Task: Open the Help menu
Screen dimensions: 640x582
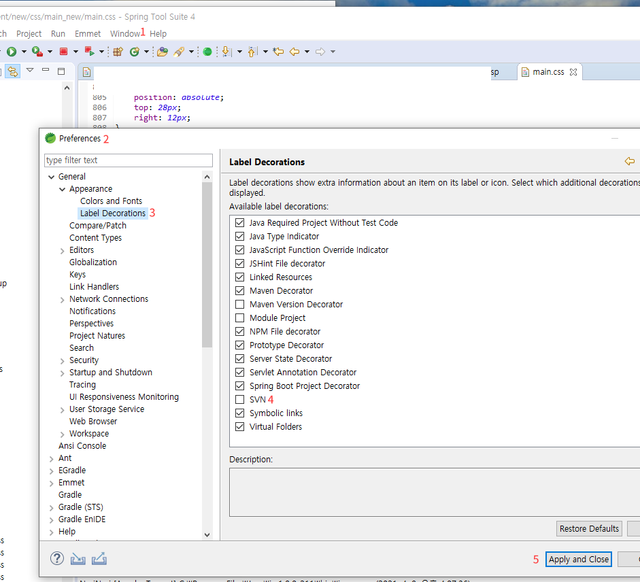Action: coord(158,34)
